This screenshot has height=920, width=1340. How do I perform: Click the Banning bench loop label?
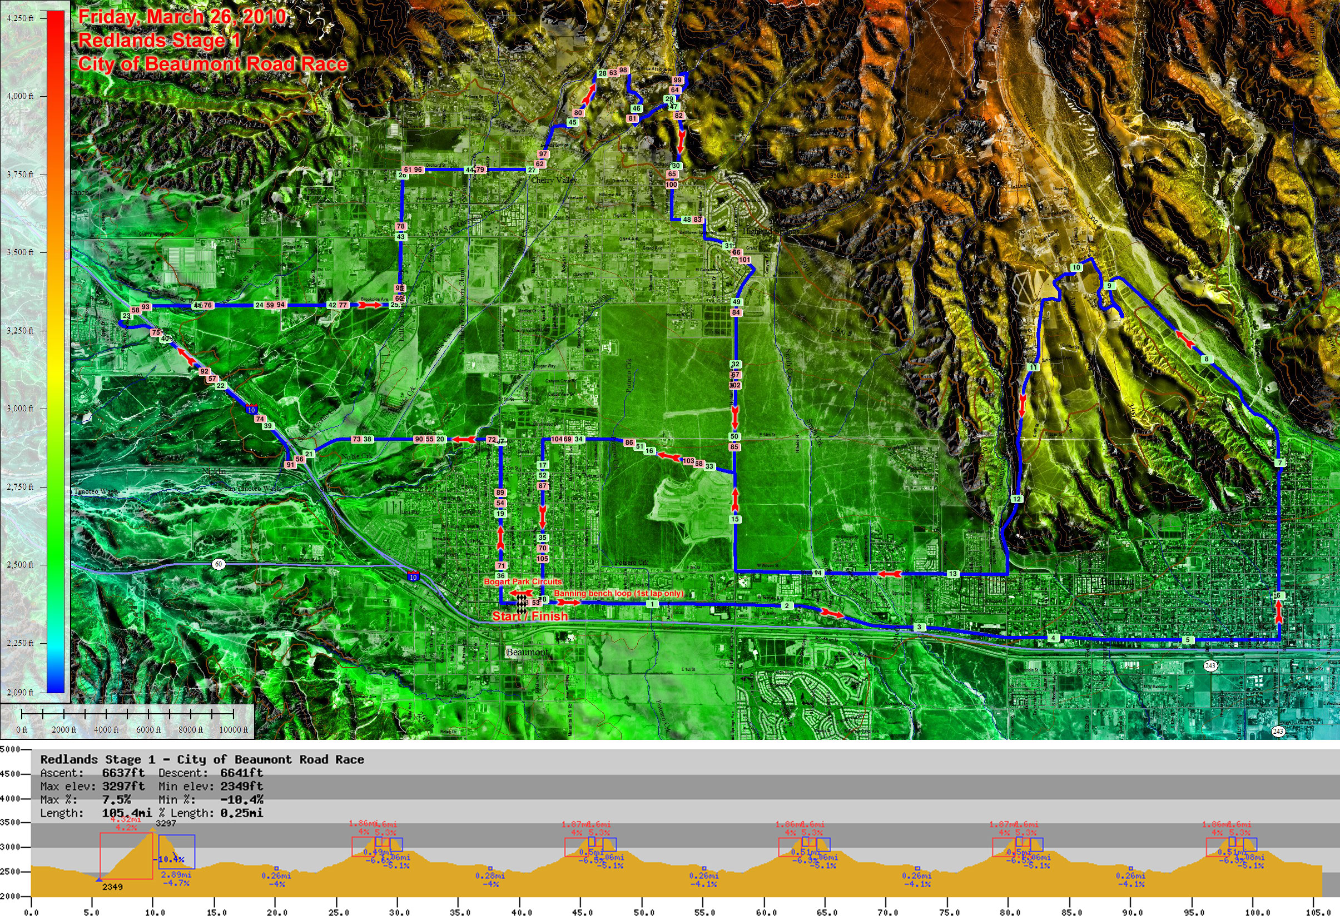coord(618,593)
